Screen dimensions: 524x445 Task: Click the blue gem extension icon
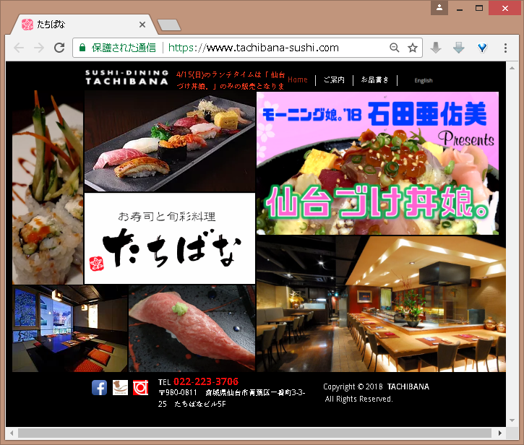point(482,48)
